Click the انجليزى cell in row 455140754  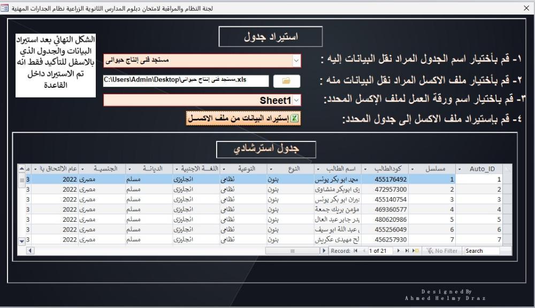coord(196,199)
